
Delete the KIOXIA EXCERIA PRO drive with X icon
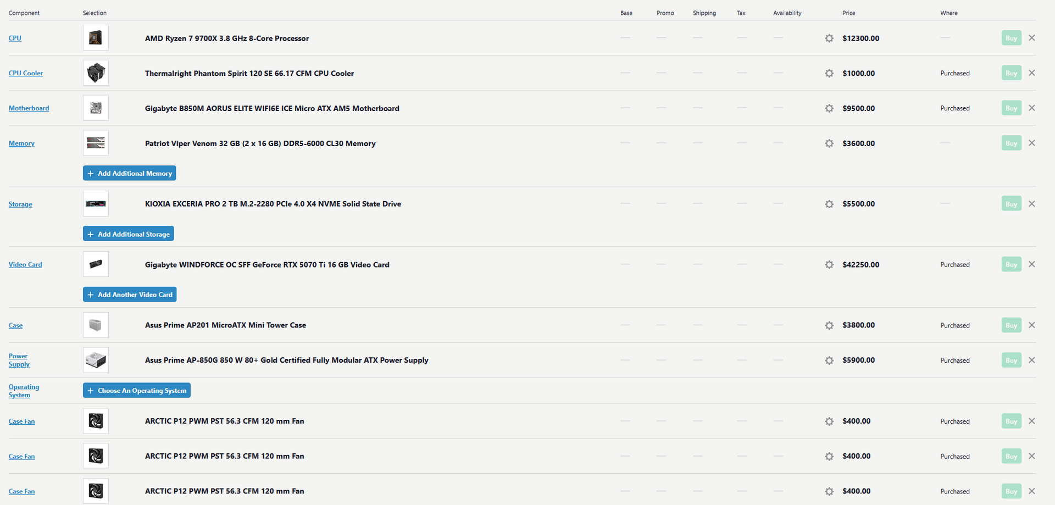click(1032, 204)
